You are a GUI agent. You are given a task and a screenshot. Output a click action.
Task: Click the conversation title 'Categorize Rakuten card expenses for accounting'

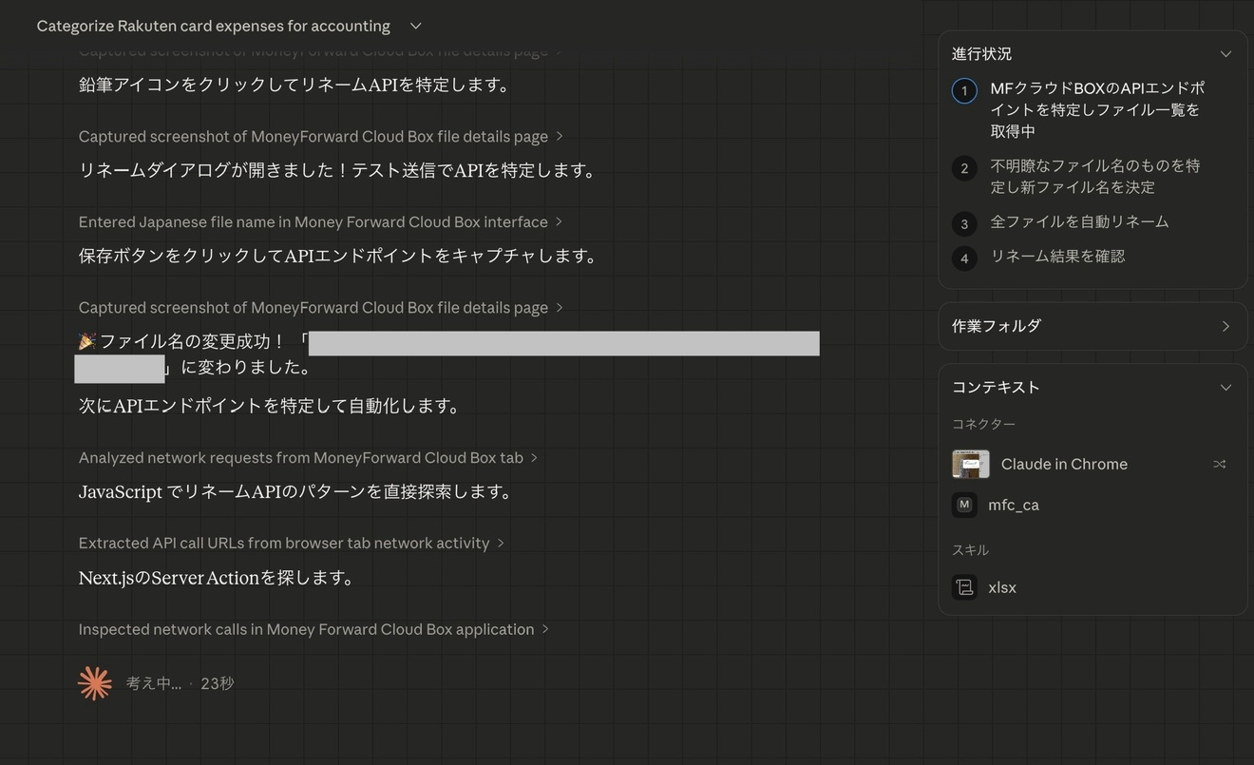click(x=213, y=27)
